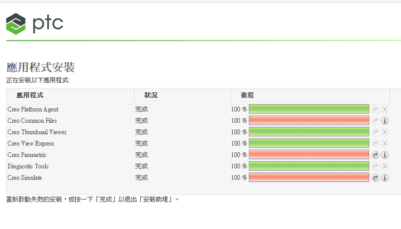Click 完成 status of Creo Simulate
Image resolution: width=401 pixels, height=229 pixels.
pyautogui.click(x=141, y=178)
